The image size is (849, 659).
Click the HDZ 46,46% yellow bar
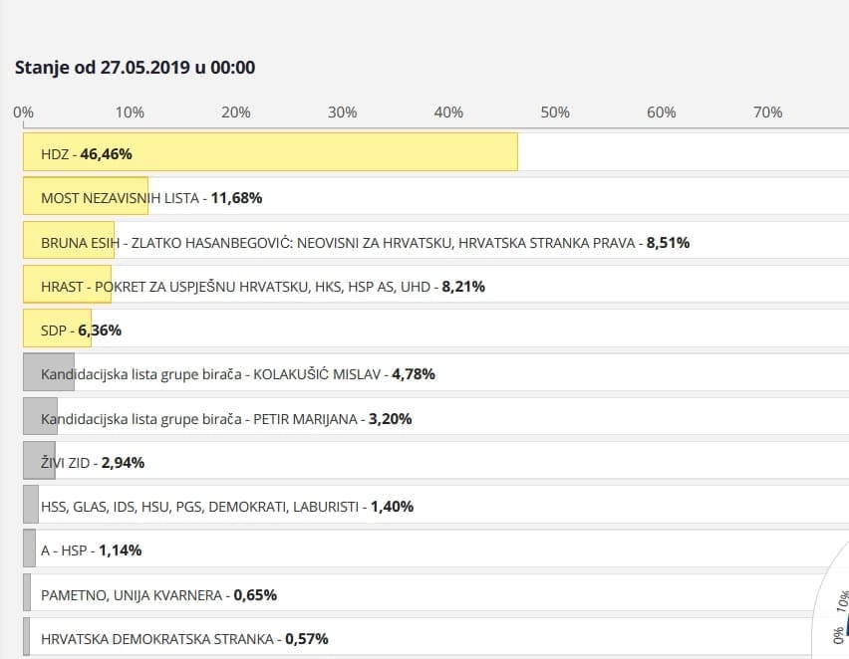270,153
